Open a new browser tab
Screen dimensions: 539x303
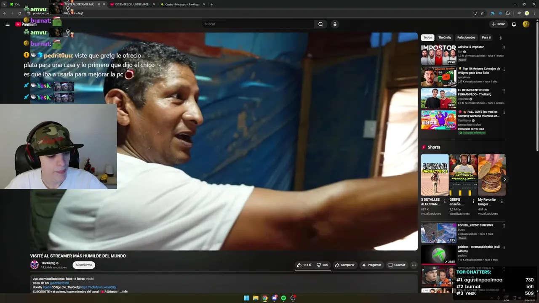coord(212,4)
